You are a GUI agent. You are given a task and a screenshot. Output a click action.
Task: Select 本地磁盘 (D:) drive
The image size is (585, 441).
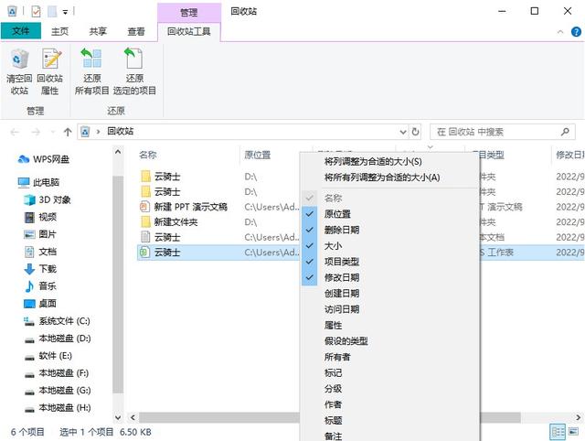[x=58, y=339]
